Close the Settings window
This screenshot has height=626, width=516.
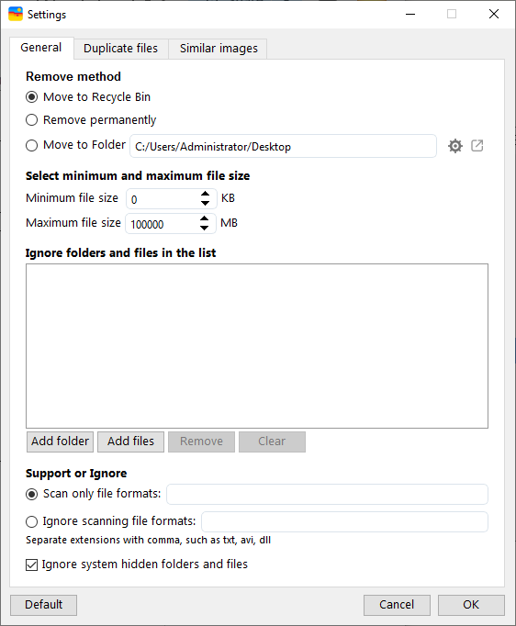[x=494, y=14]
